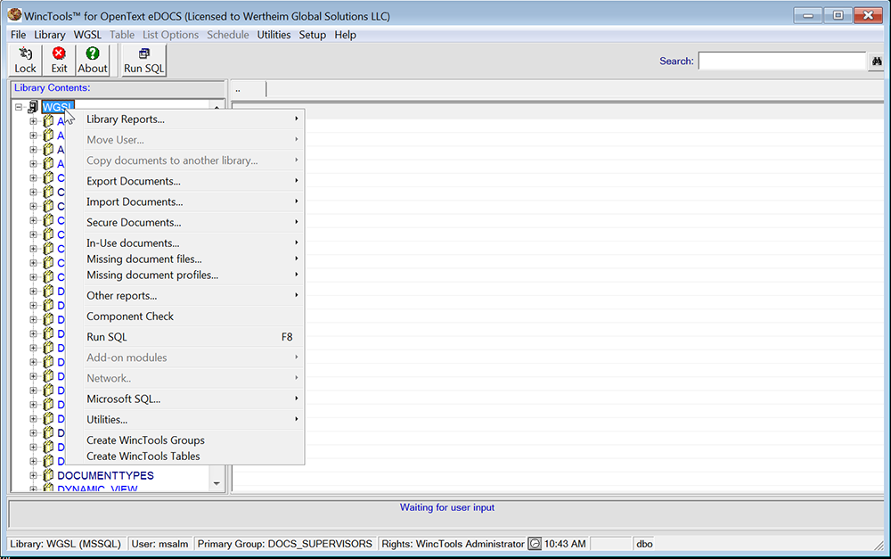Select Create WincTools Tables
This screenshot has height=559, width=891.
tap(185, 456)
